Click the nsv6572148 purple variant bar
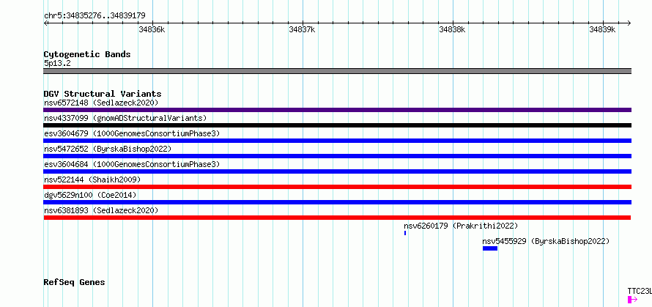Image resolution: width=652 pixels, height=307 pixels. (x=337, y=110)
